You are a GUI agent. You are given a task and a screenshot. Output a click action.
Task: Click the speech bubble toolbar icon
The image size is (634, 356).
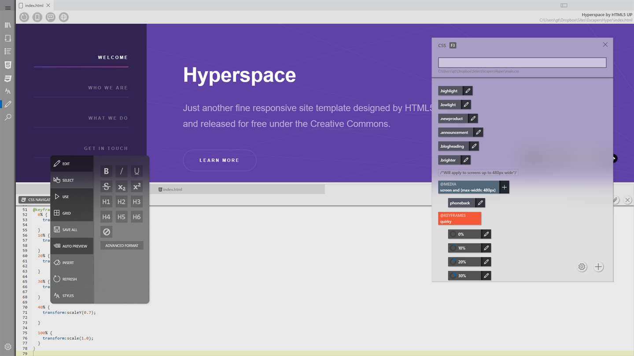click(x=51, y=17)
